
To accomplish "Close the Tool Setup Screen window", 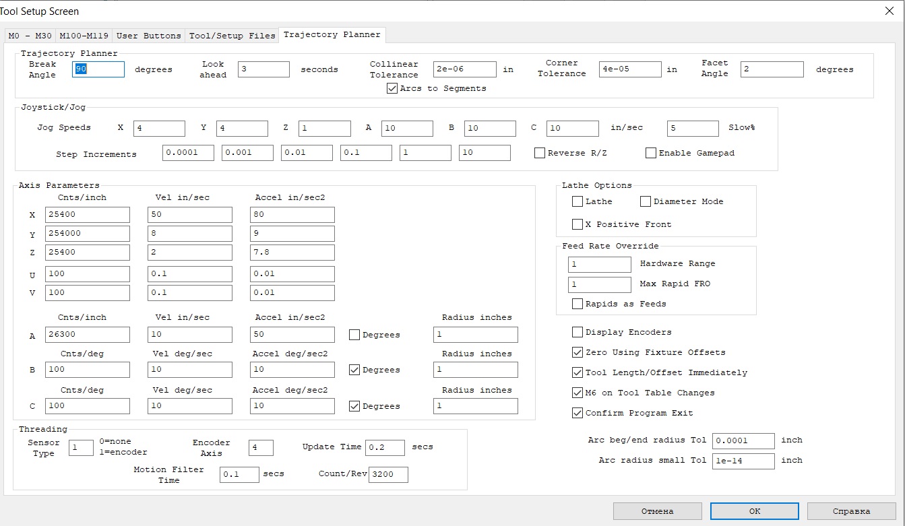I will 889,11.
